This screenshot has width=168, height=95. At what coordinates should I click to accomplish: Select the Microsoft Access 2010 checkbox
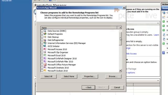point(42,49)
